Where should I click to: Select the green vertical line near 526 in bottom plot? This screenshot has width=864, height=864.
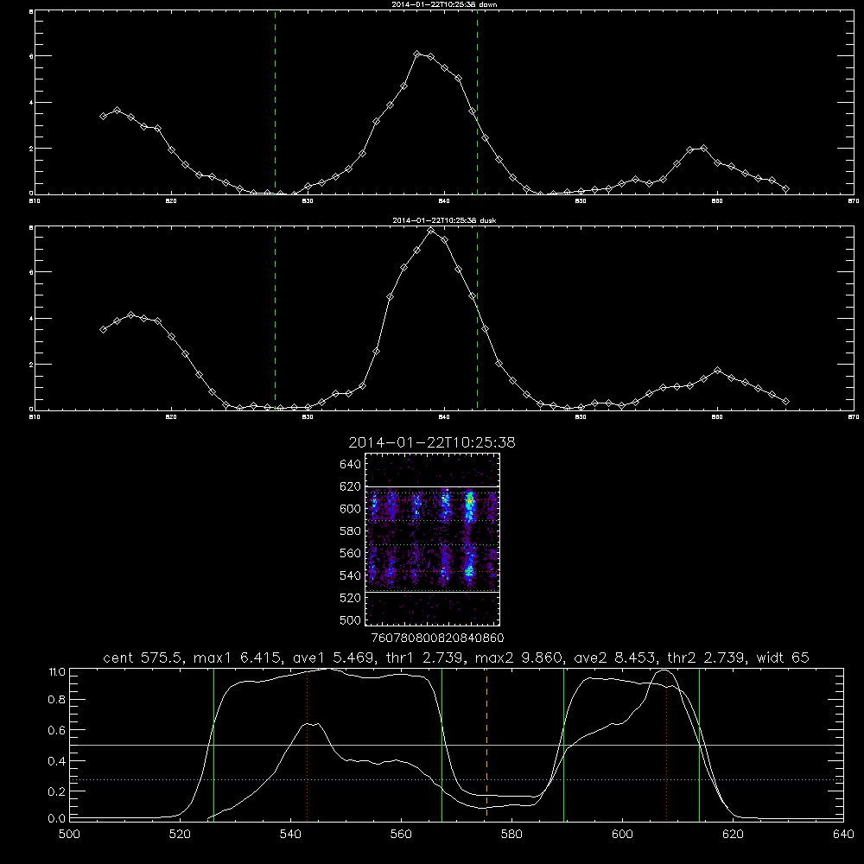[213, 744]
